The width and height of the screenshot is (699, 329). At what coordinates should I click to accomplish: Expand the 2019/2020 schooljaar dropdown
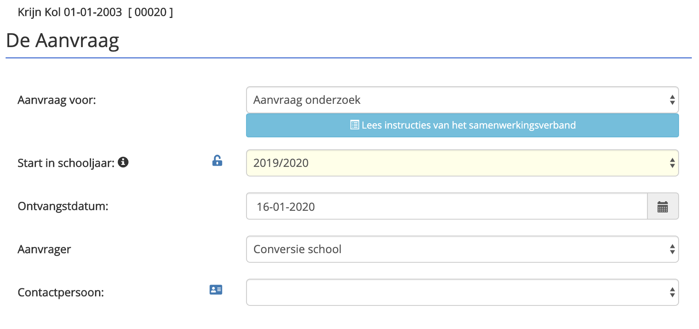[x=462, y=163]
